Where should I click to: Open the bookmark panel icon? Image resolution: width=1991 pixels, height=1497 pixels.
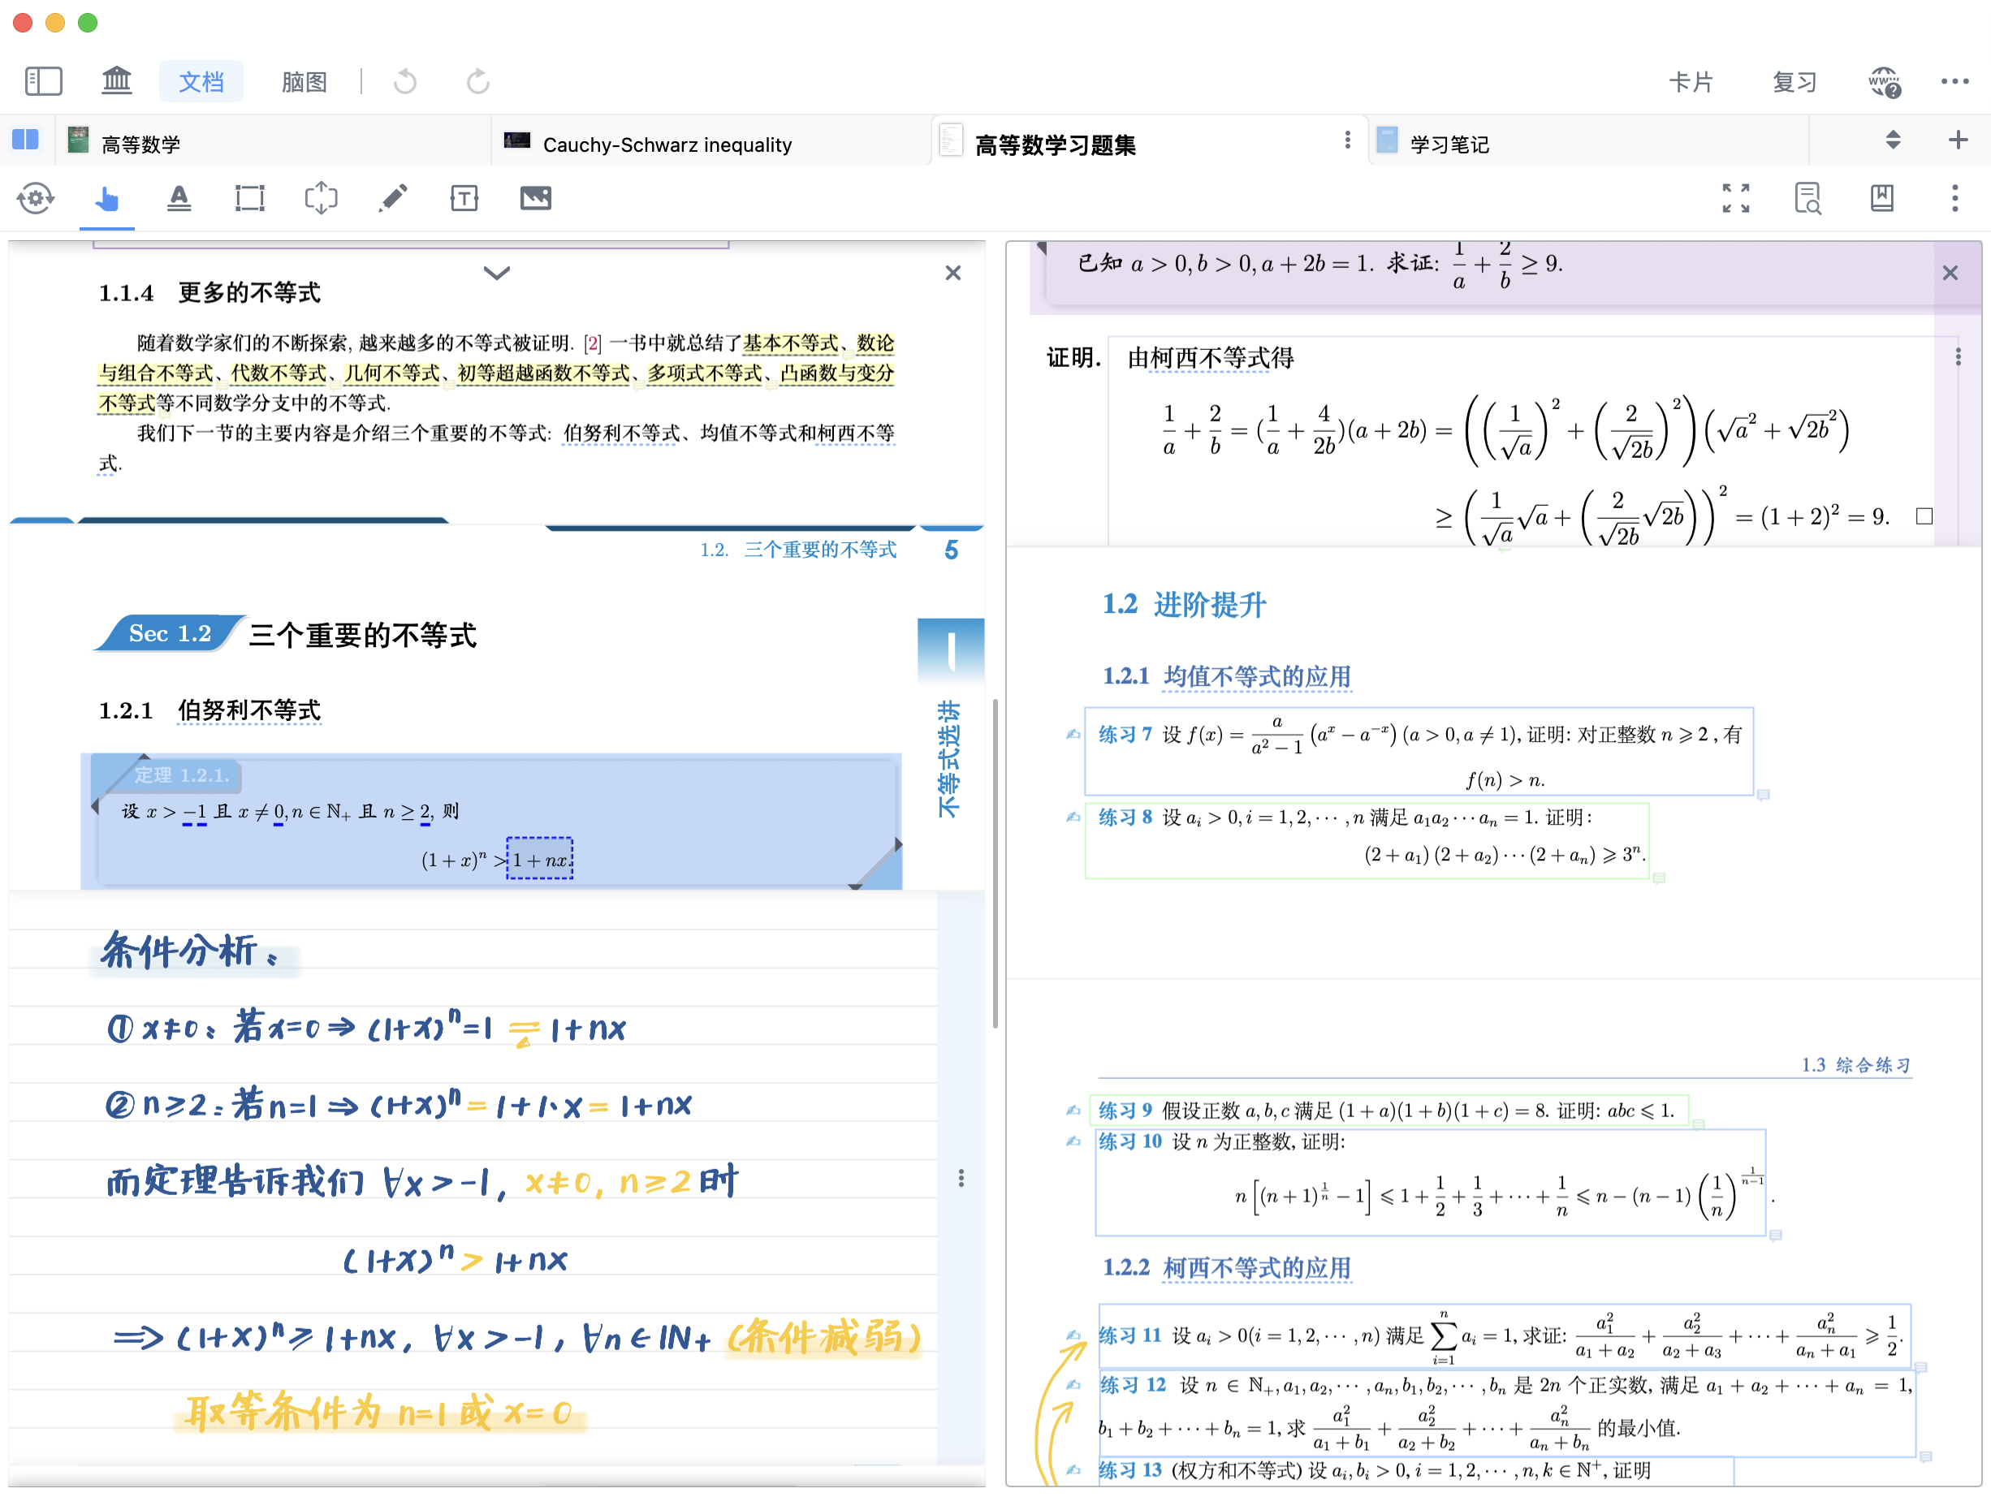(x=1881, y=198)
